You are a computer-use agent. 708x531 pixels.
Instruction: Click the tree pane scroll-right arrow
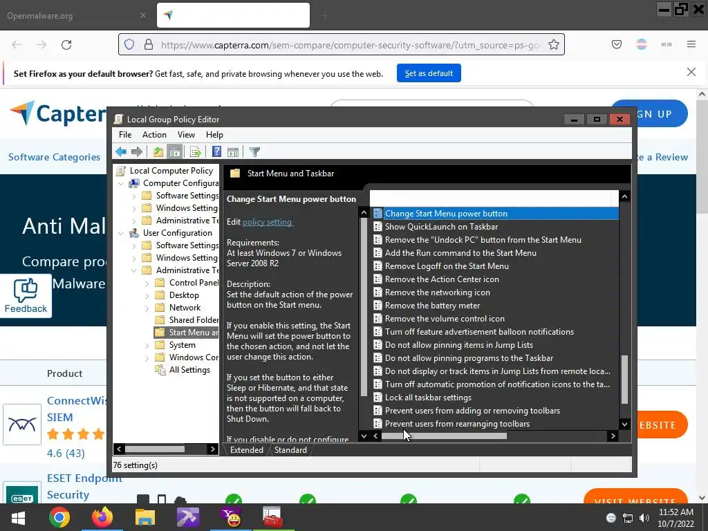(x=212, y=449)
